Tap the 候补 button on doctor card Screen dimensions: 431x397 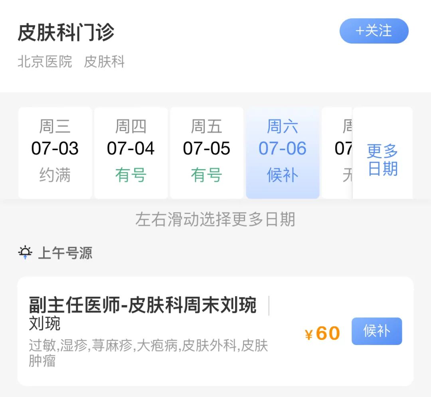tap(376, 331)
